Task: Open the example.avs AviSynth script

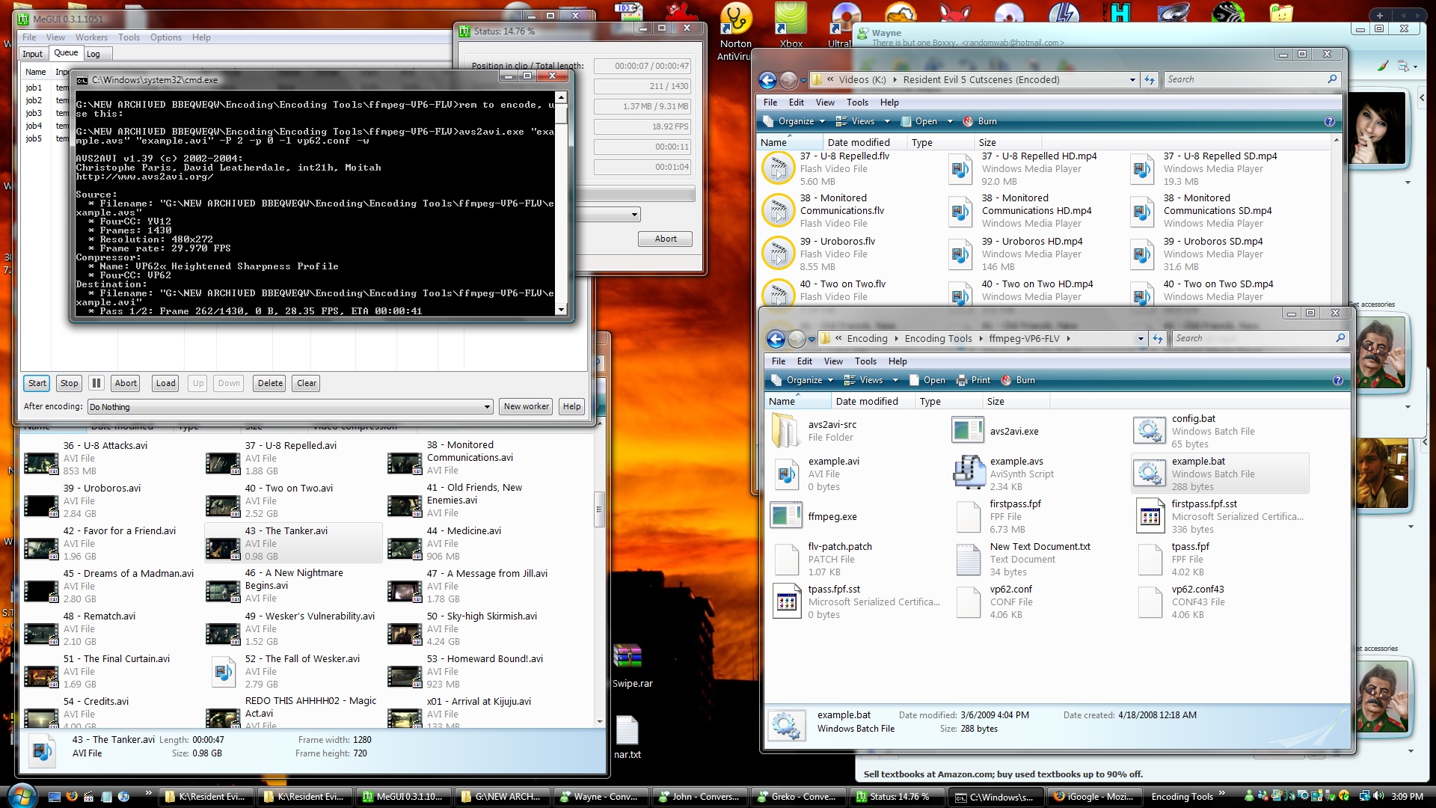Action: tap(968, 474)
